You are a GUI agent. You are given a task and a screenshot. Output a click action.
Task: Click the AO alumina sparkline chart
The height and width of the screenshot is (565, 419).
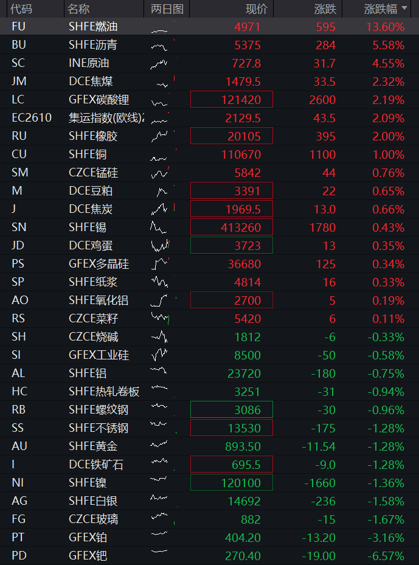pos(163,300)
